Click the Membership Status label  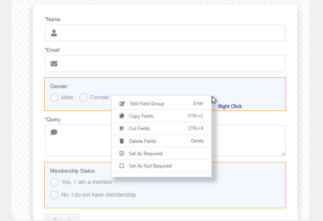73,171
